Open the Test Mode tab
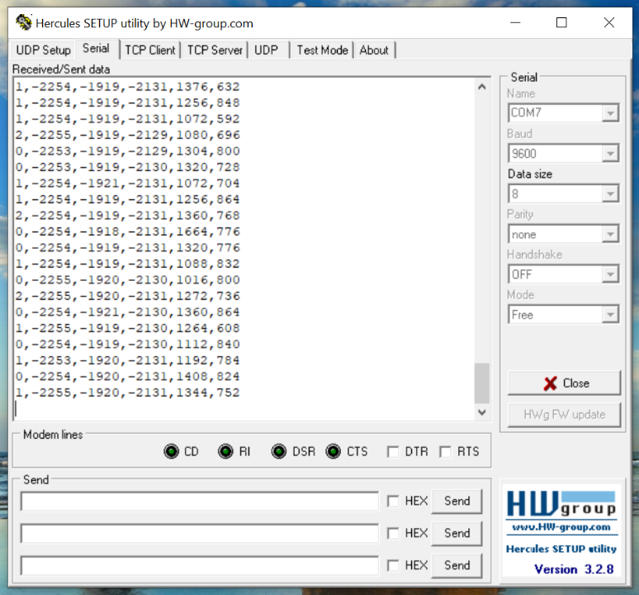Image resolution: width=639 pixels, height=595 pixels. (322, 50)
